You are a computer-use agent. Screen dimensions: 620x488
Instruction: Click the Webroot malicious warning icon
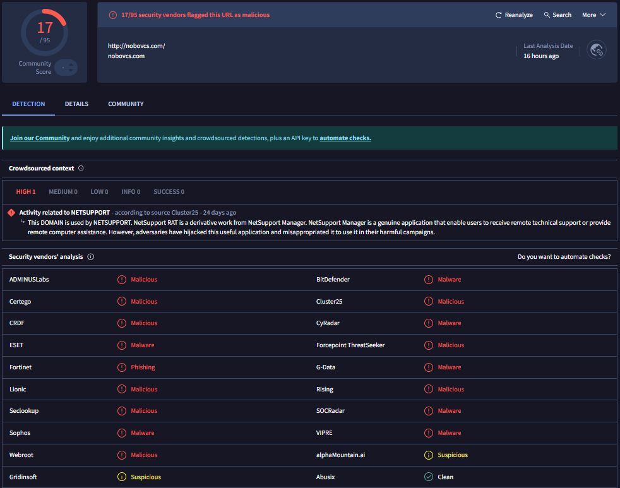click(x=122, y=455)
